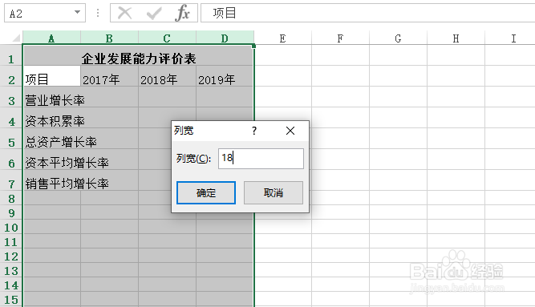The image size is (535, 307).
Task: Select column I header
Action: point(510,38)
